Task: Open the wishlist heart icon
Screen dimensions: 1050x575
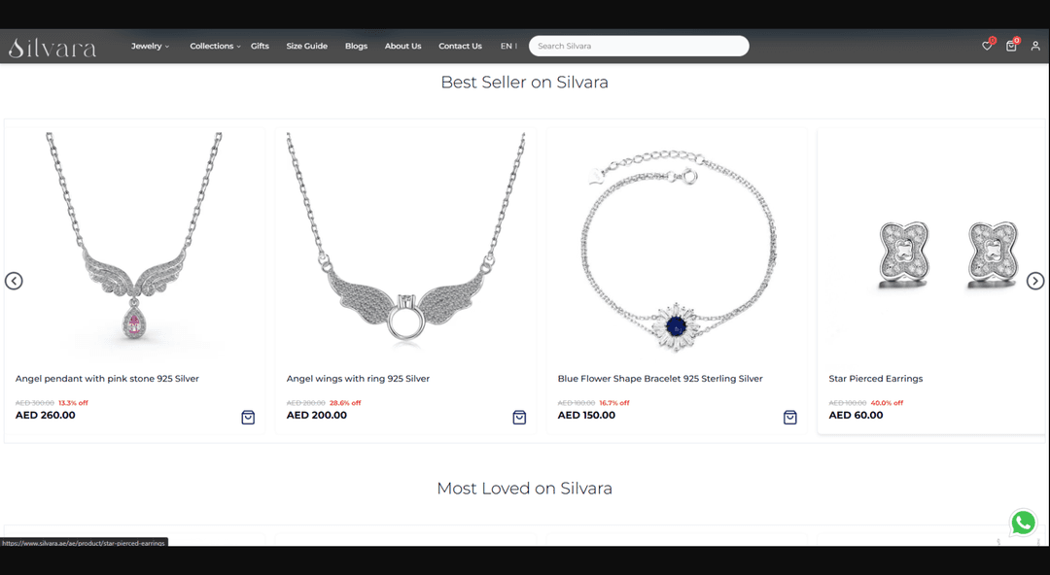Action: [x=987, y=47]
